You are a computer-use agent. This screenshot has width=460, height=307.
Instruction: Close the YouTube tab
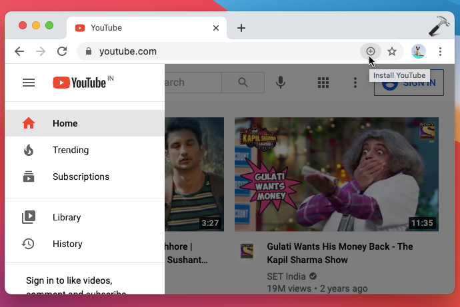(216, 28)
